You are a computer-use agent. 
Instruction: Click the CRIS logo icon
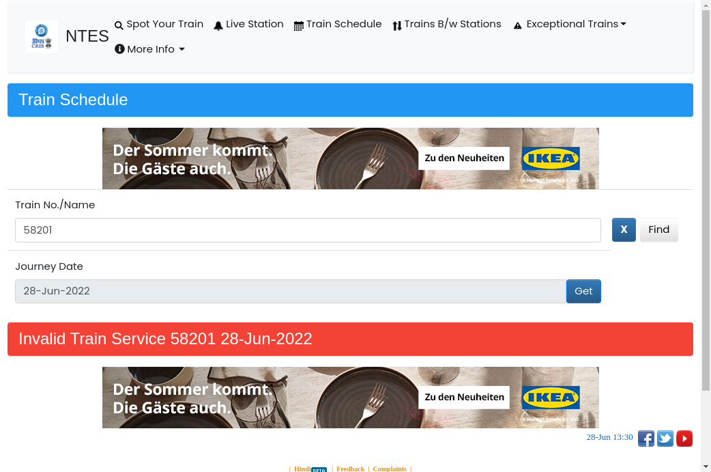tap(41, 37)
